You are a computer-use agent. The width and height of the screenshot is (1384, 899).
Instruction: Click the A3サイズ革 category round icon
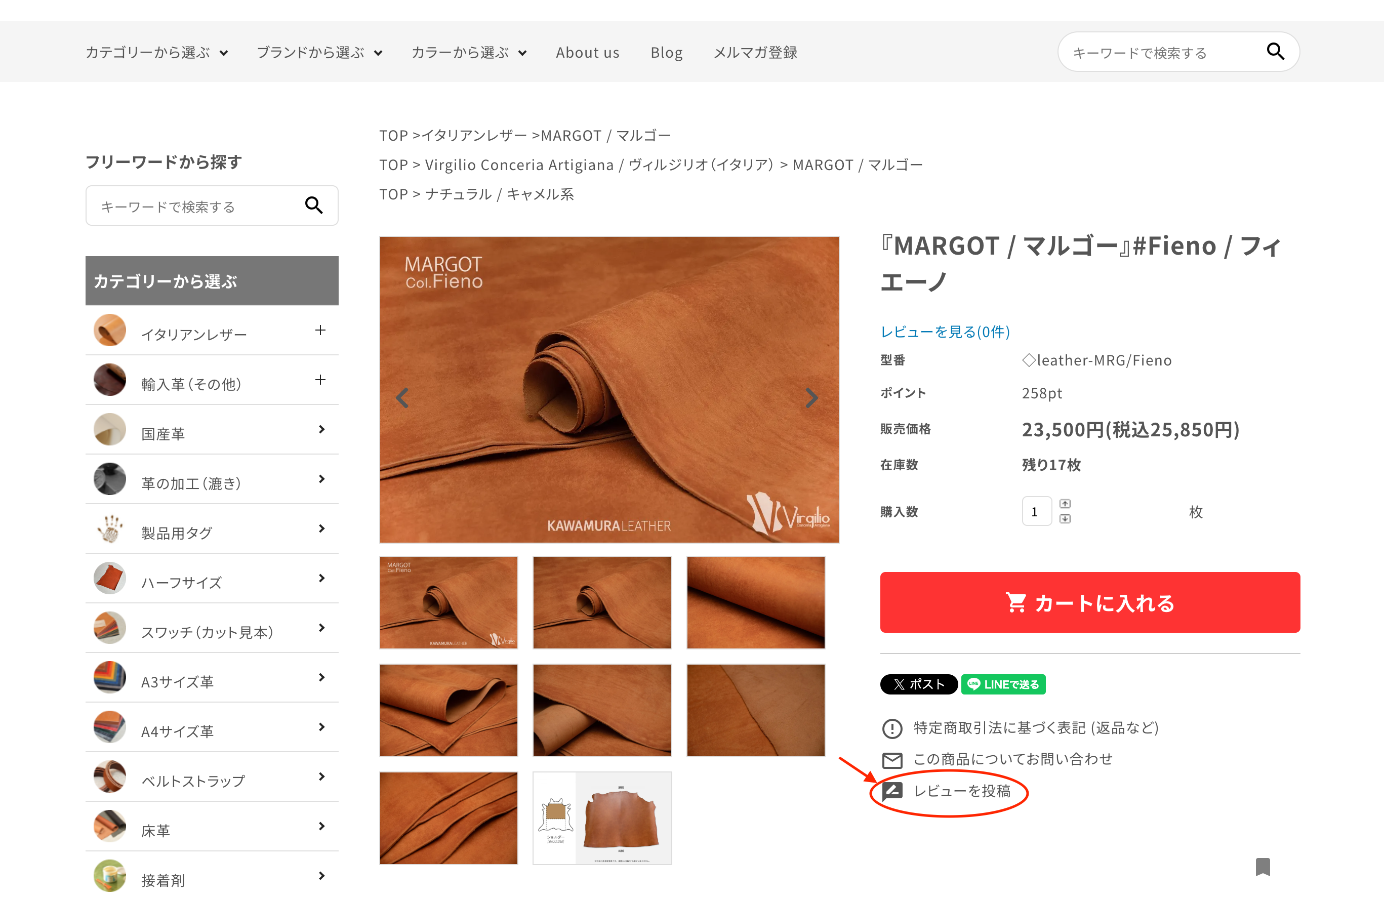[x=110, y=677]
